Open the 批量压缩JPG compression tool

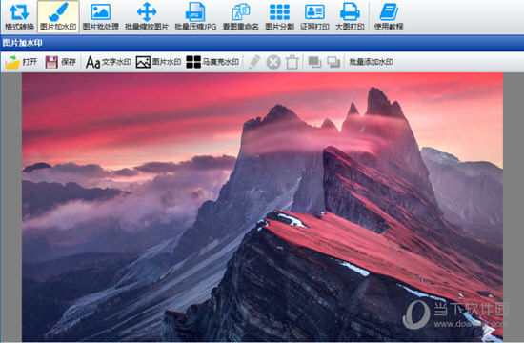click(195, 17)
